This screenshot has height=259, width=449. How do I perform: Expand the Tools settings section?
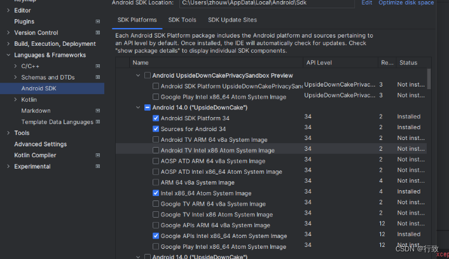click(x=8, y=133)
